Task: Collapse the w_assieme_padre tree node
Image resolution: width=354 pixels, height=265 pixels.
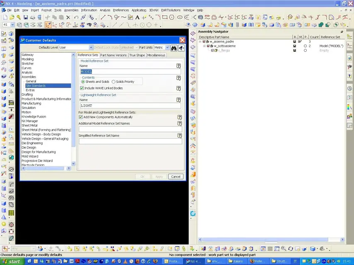Action: point(200,42)
